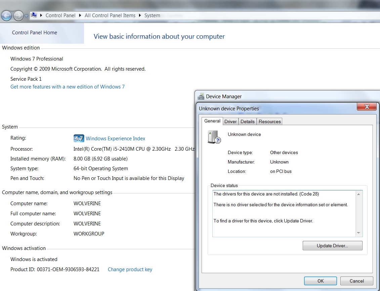The width and height of the screenshot is (380, 291).
Task: Open Windows Experience Index link
Action: click(x=115, y=138)
